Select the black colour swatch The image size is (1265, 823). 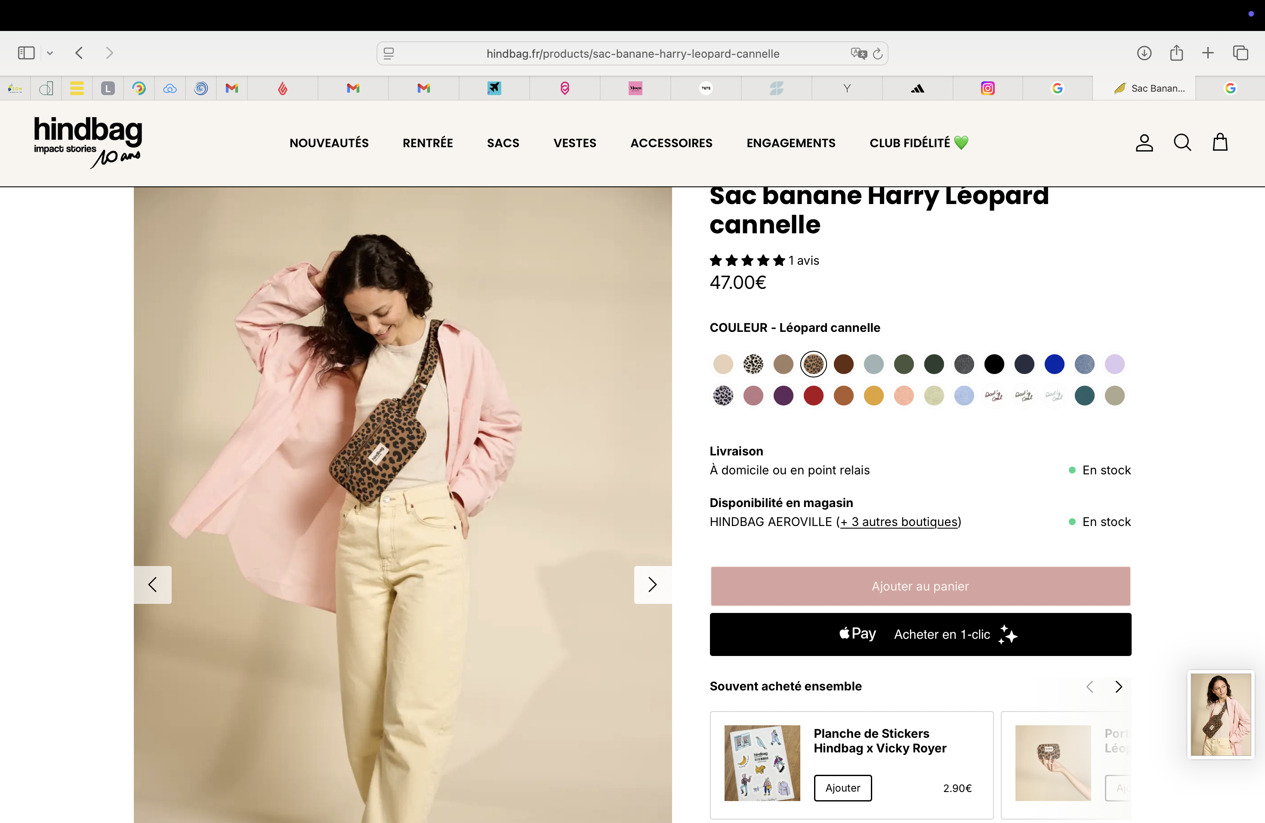(x=994, y=364)
